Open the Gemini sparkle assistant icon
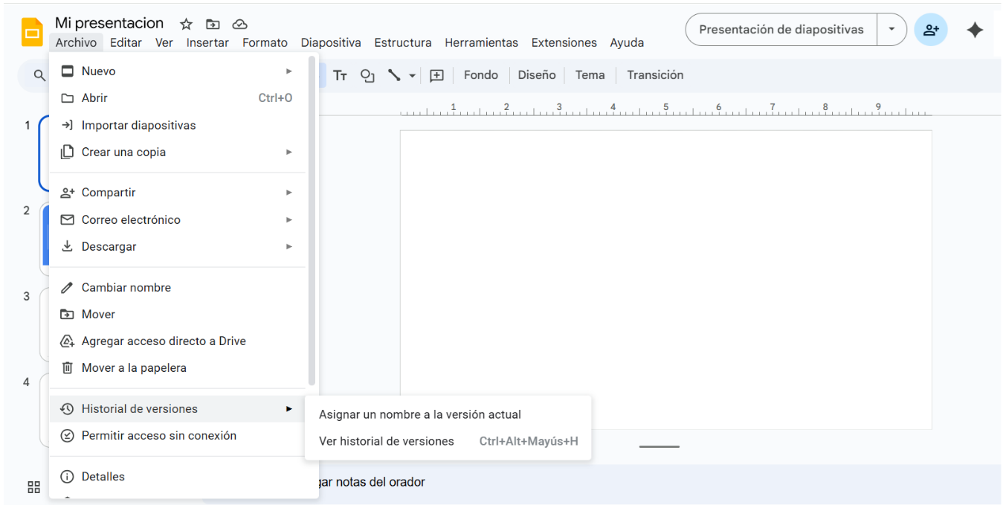This screenshot has height=508, width=1003. [x=974, y=30]
